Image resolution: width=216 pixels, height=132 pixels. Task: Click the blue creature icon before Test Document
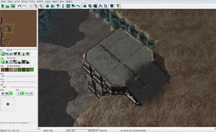click(112, 6)
